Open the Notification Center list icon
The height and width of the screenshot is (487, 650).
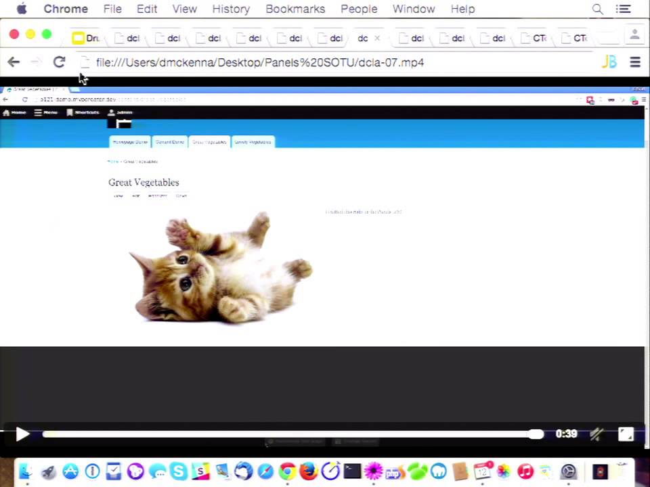tap(624, 9)
